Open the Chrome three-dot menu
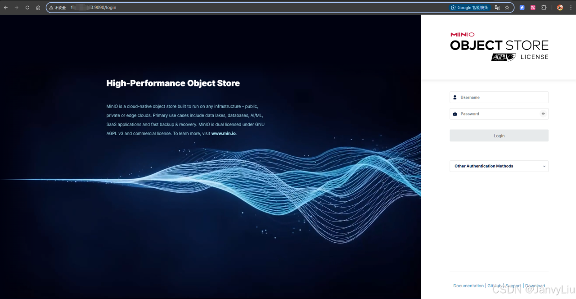This screenshot has width=576, height=299. coord(570,8)
